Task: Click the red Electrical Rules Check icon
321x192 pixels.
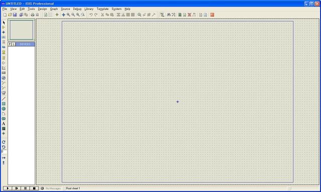Action: pyautogui.click(x=190, y=14)
